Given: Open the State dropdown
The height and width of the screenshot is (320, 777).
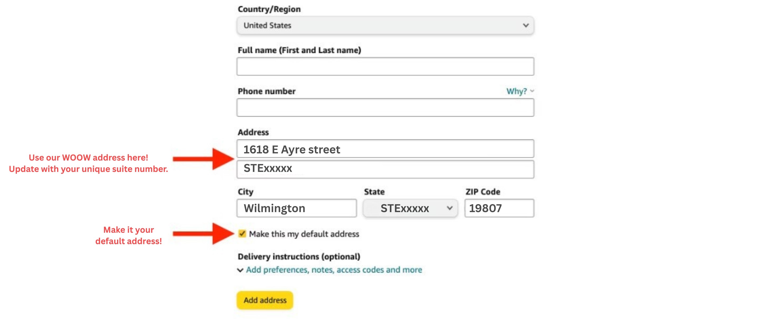Looking at the screenshot, I should tap(410, 208).
